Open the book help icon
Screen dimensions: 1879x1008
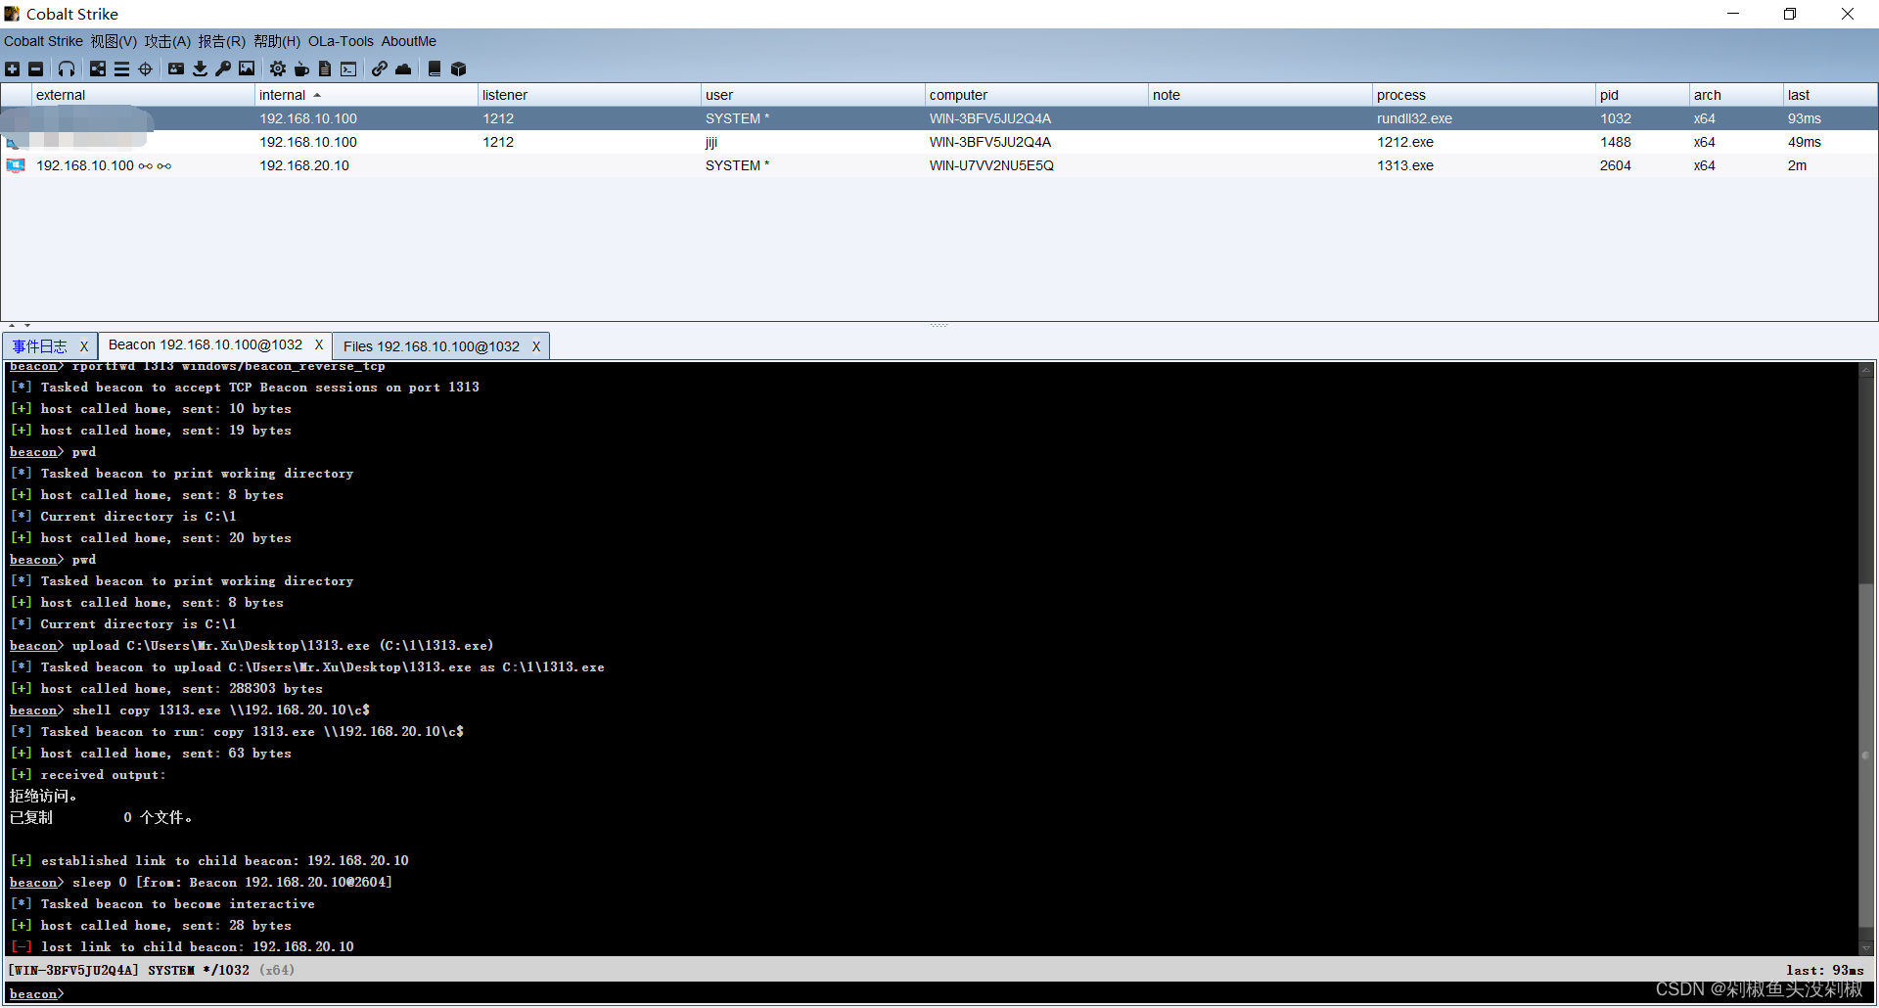435,69
